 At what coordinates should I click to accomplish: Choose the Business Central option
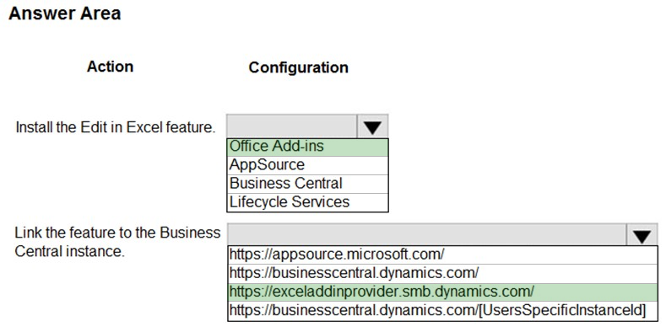307,184
